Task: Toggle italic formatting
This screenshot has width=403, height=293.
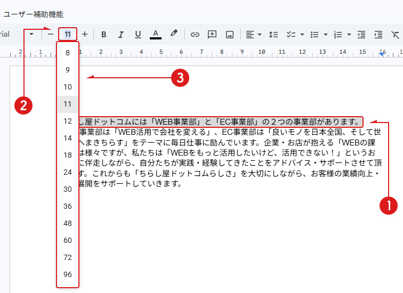Action: pos(121,35)
